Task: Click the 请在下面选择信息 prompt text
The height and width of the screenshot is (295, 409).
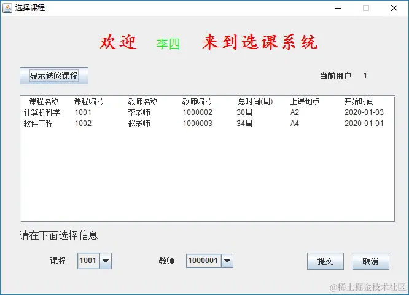Action: point(59,236)
